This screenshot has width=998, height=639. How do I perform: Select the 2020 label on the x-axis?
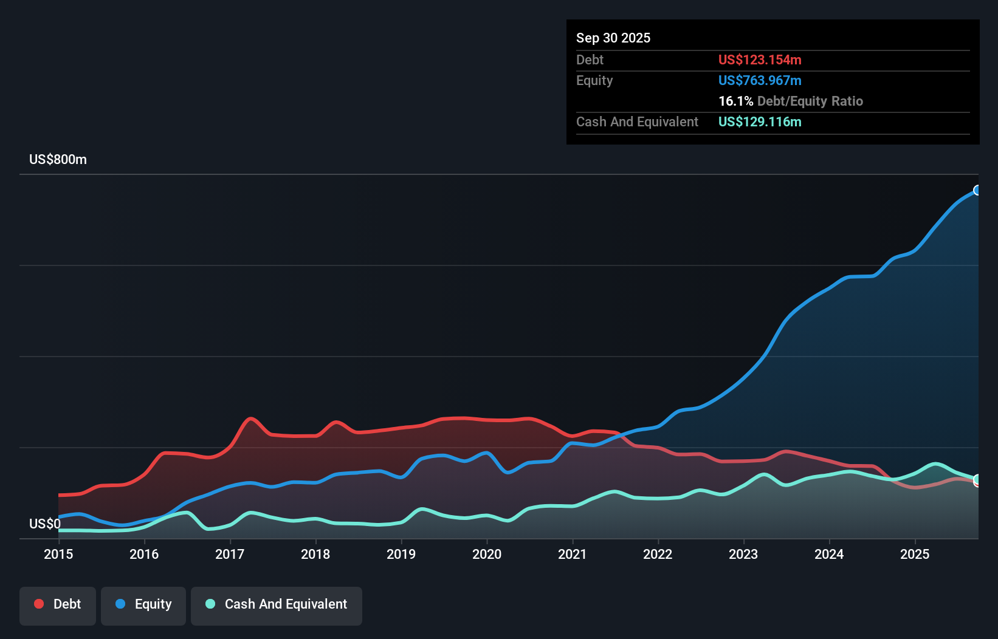click(486, 555)
